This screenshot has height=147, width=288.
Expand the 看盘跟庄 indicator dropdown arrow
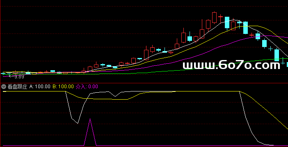coord(4,87)
